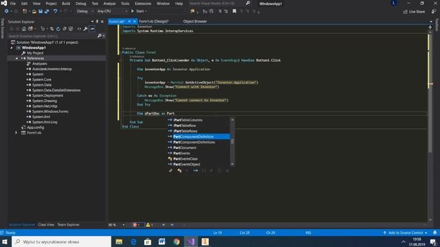Click the Live Share button
440x247 pixels.
click(414, 12)
